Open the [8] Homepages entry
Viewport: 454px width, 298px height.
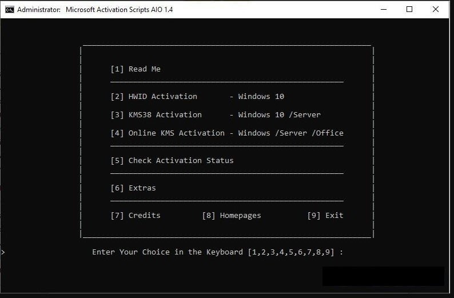tap(232, 216)
